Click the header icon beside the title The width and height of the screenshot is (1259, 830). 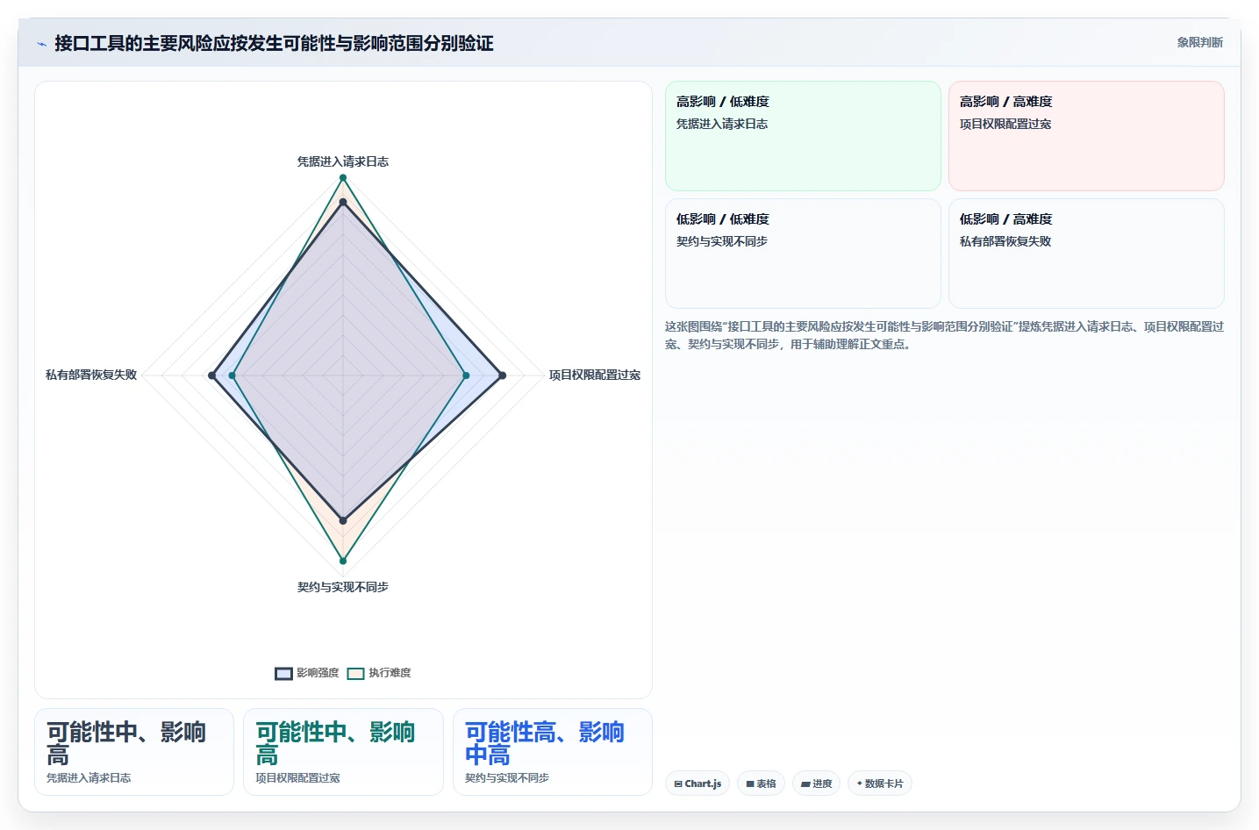click(41, 44)
